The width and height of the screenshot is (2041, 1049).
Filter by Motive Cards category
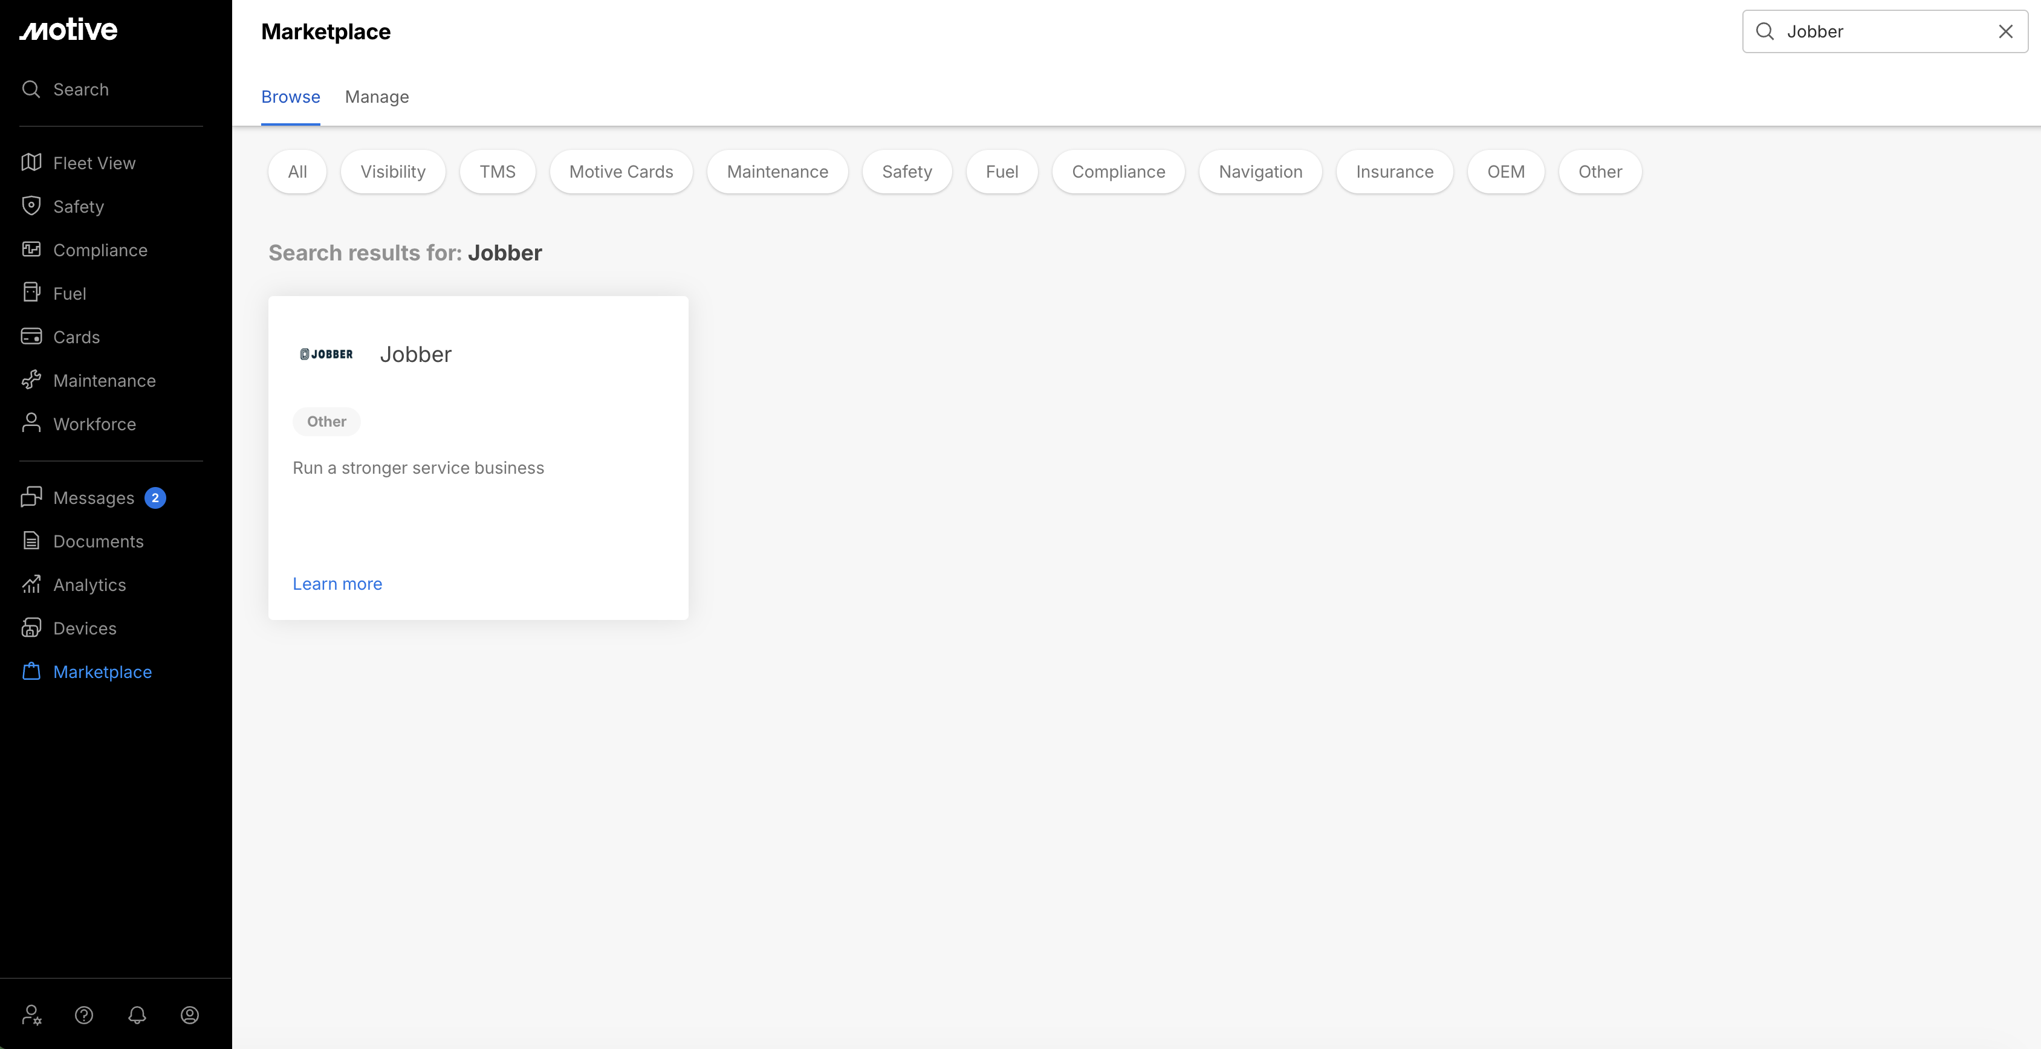(x=621, y=172)
